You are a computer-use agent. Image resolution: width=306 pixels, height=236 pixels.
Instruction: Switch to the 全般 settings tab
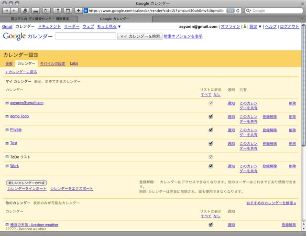click(9, 64)
